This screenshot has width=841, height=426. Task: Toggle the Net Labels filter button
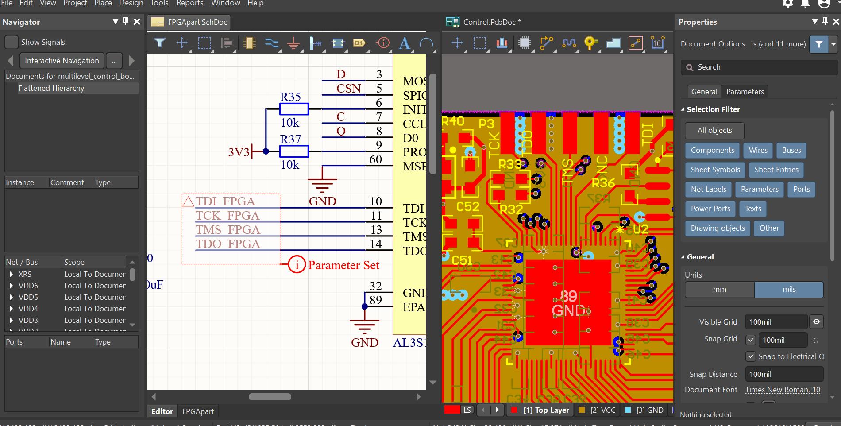[x=708, y=189]
